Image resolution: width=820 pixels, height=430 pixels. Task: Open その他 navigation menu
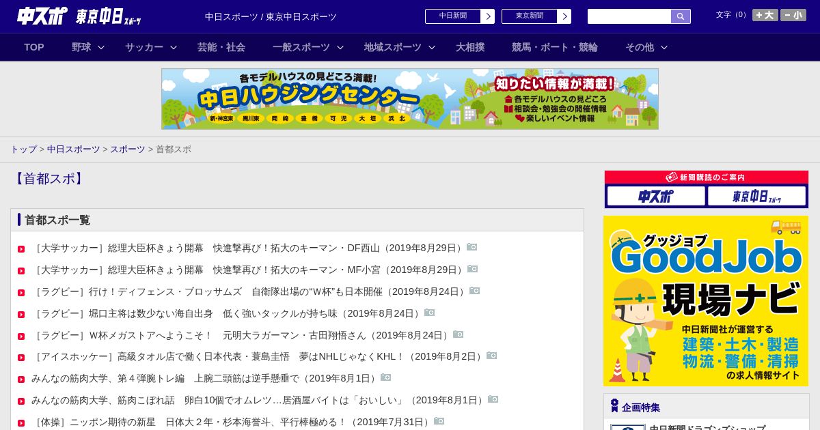[640, 47]
